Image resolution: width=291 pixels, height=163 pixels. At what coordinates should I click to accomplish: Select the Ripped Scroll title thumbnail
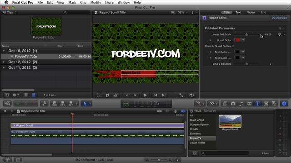pos(230,121)
